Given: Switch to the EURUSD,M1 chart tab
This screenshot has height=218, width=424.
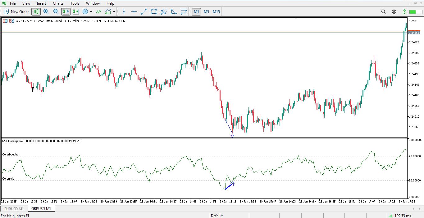Looking at the screenshot, I should [x=14, y=209].
